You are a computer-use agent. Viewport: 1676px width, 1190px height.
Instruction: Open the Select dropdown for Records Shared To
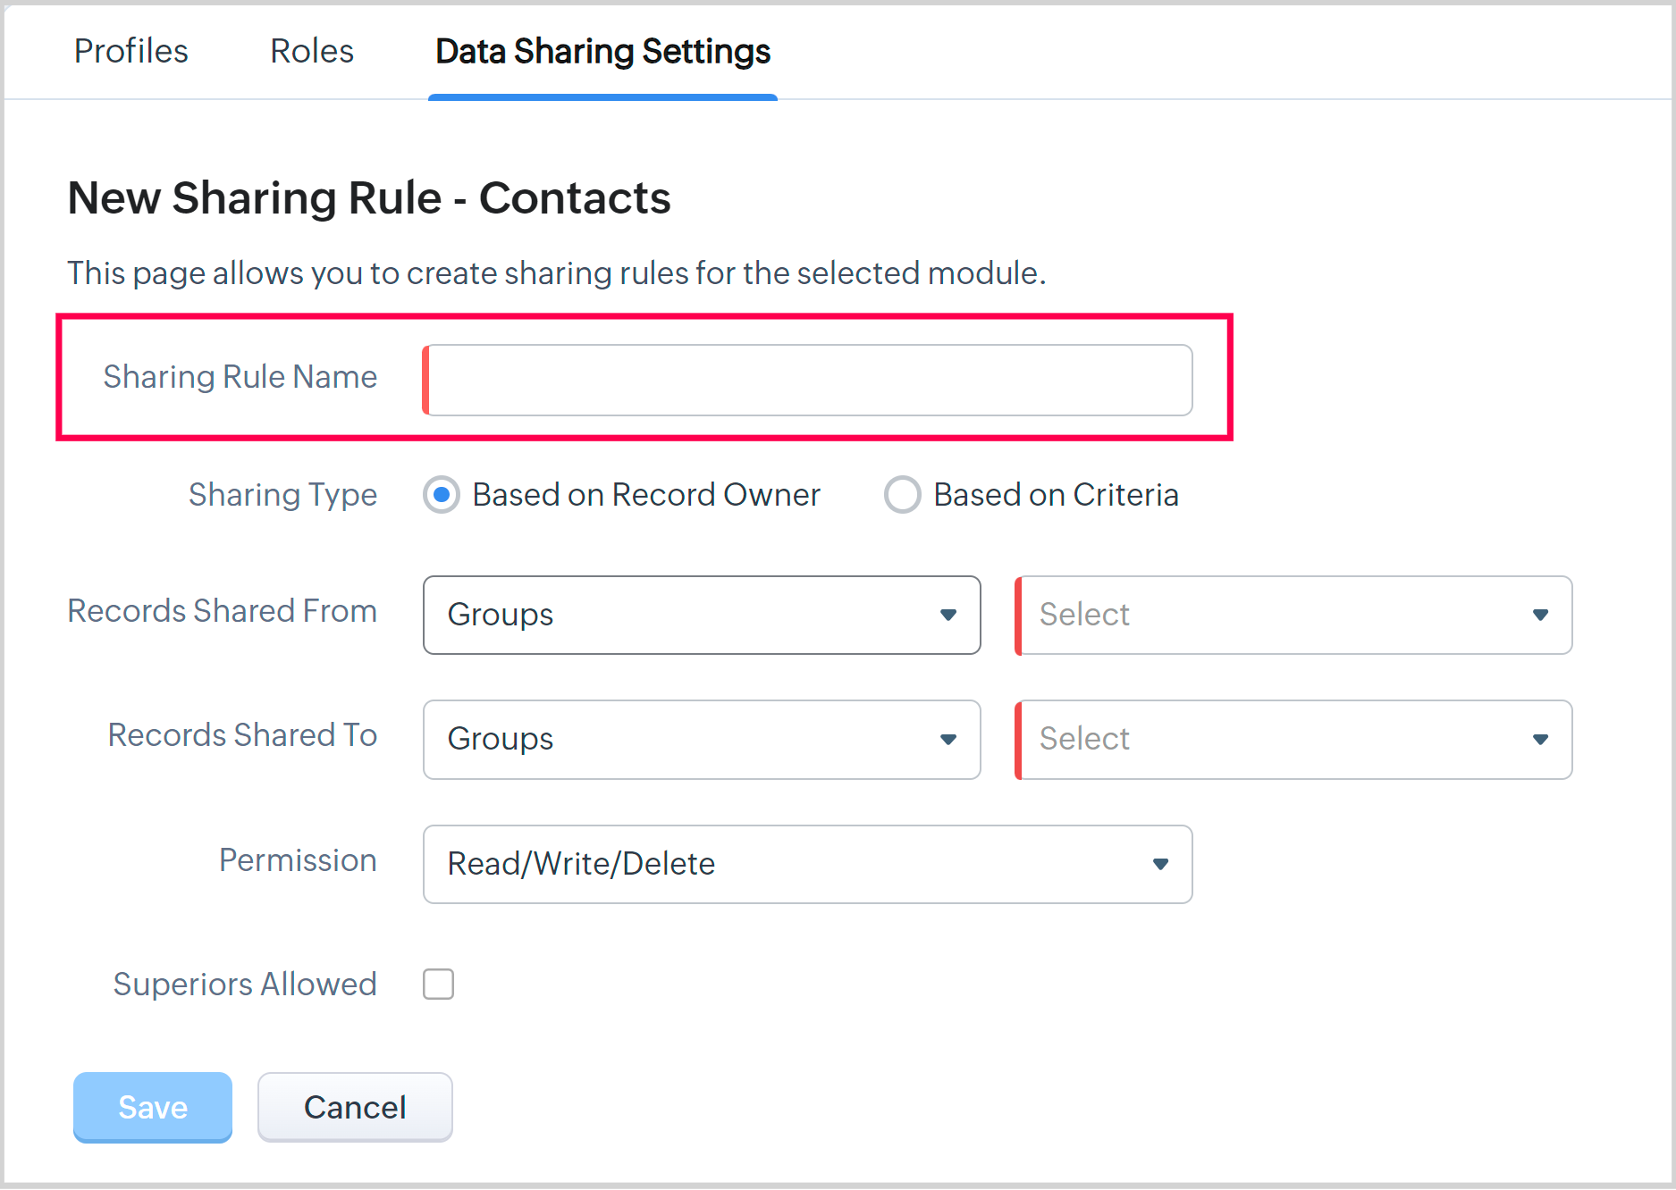click(1293, 739)
